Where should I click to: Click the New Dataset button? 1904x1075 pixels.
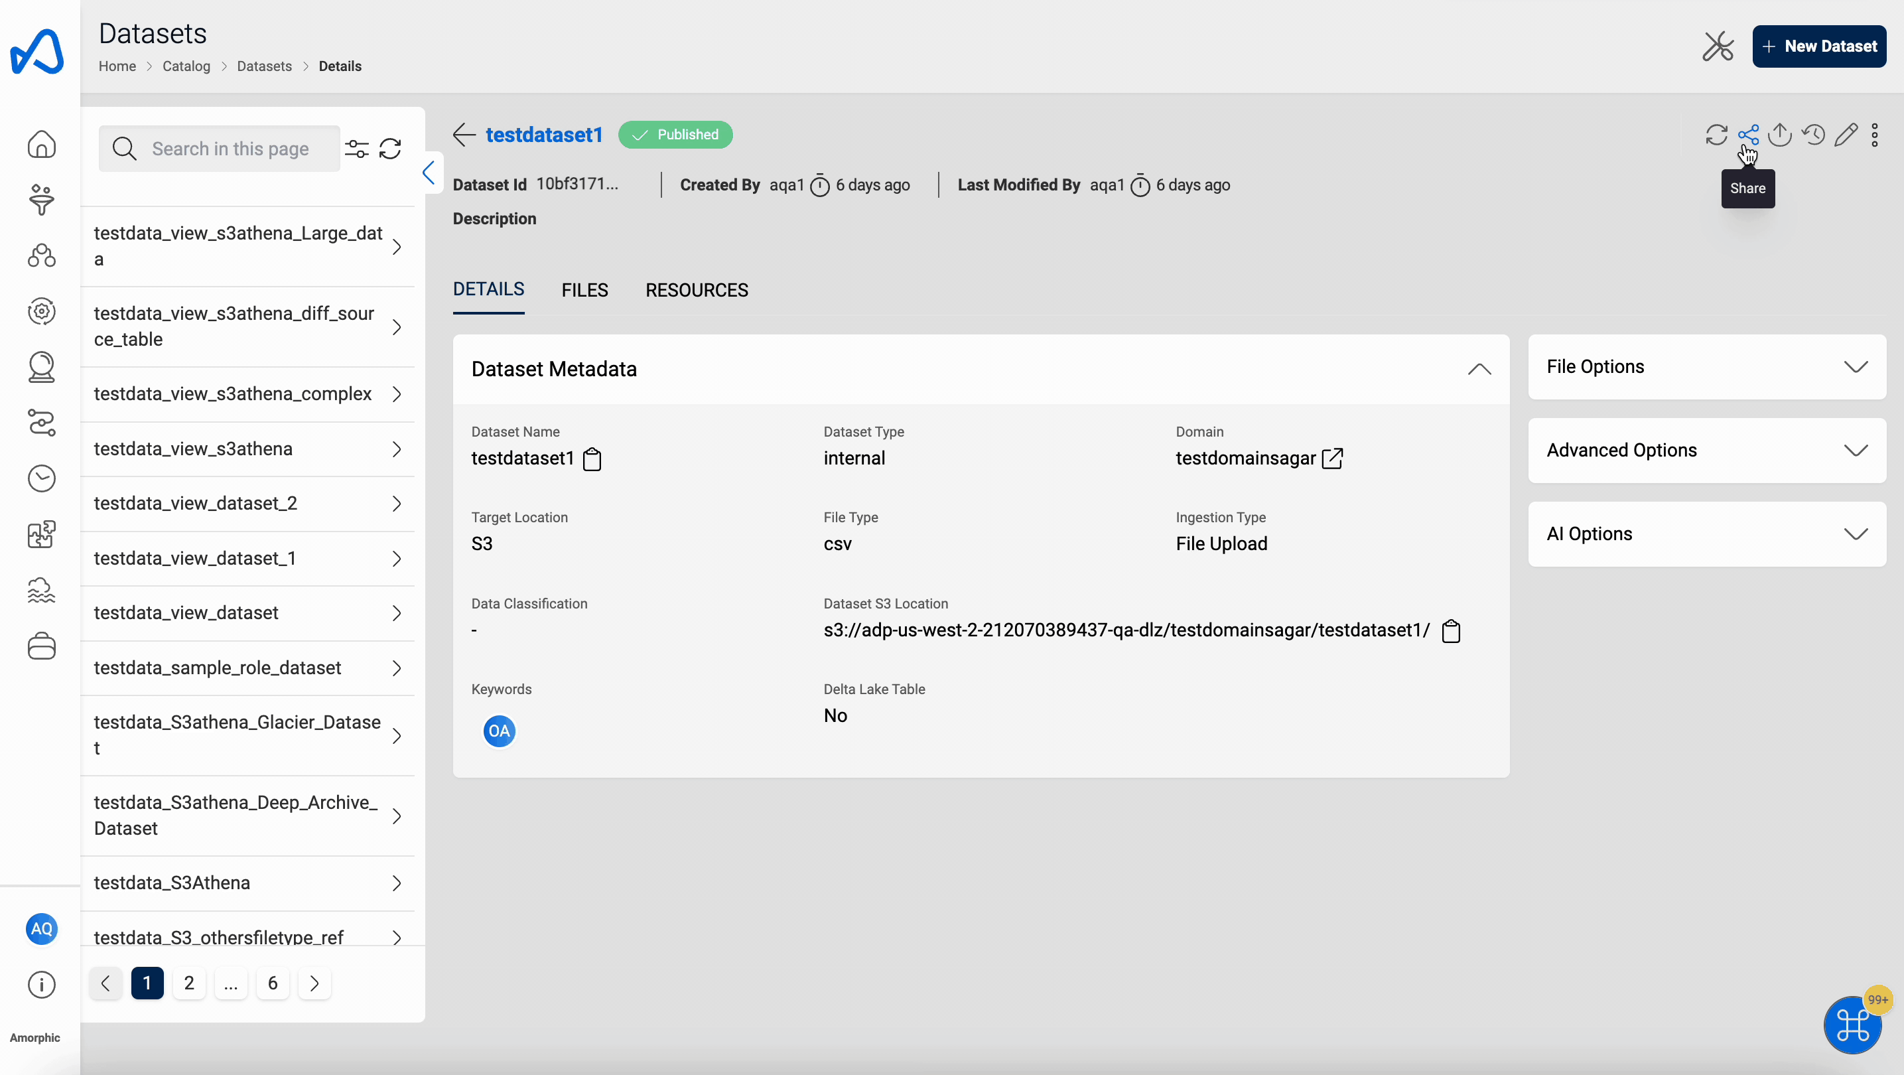[1819, 46]
